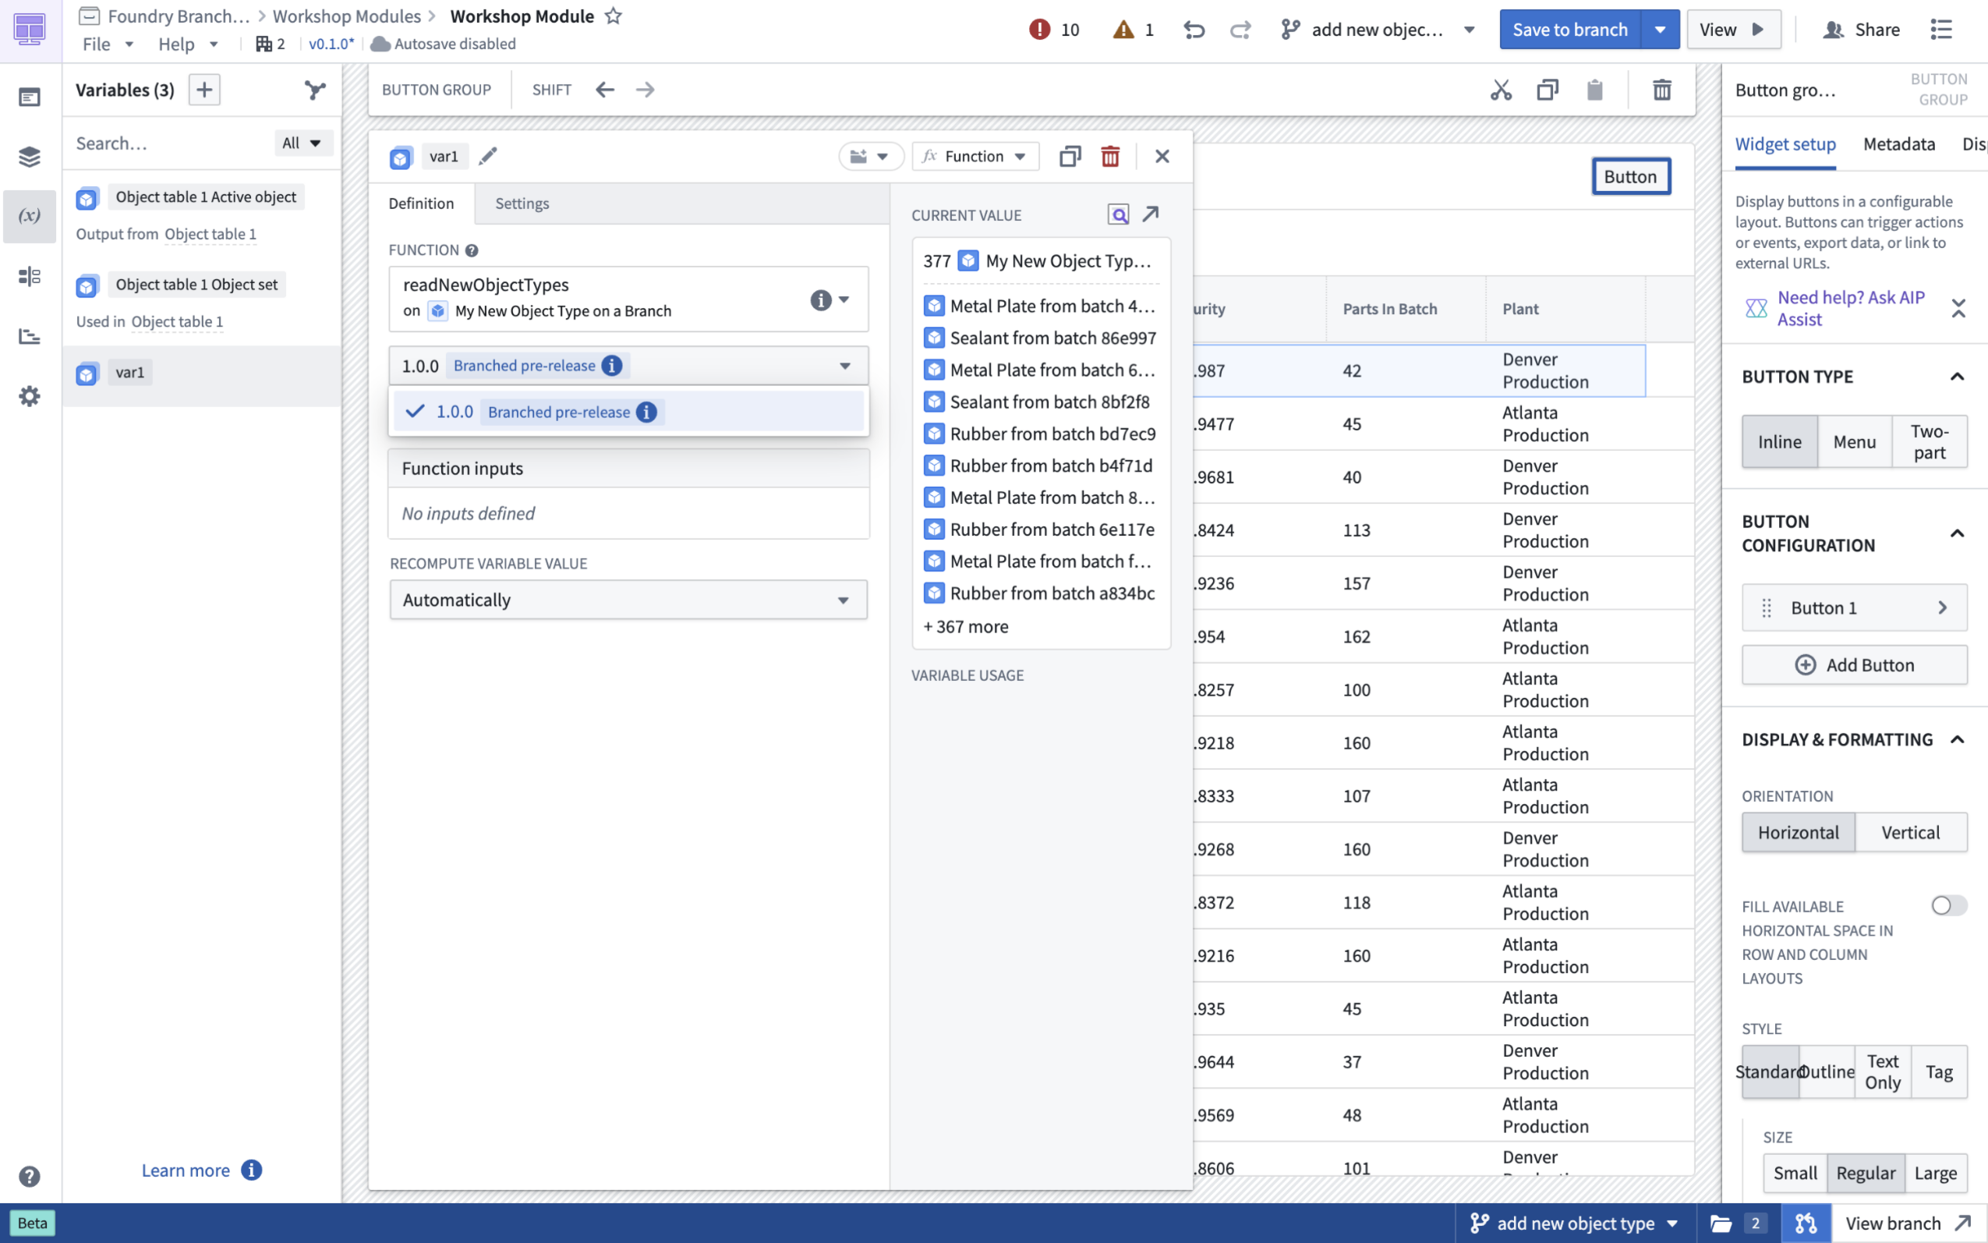Image resolution: width=1988 pixels, height=1243 pixels.
Task: Collapse the Button Configuration section
Action: point(1958,533)
